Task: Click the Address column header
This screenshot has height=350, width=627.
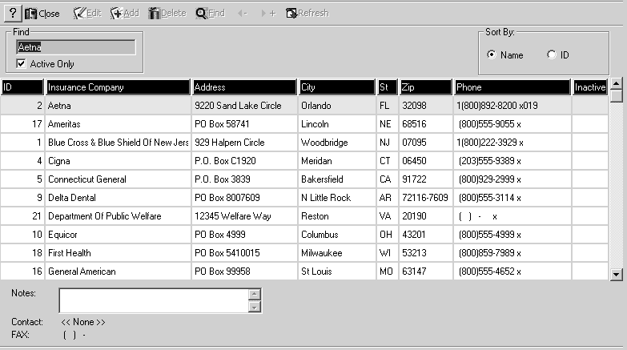Action: 245,87
